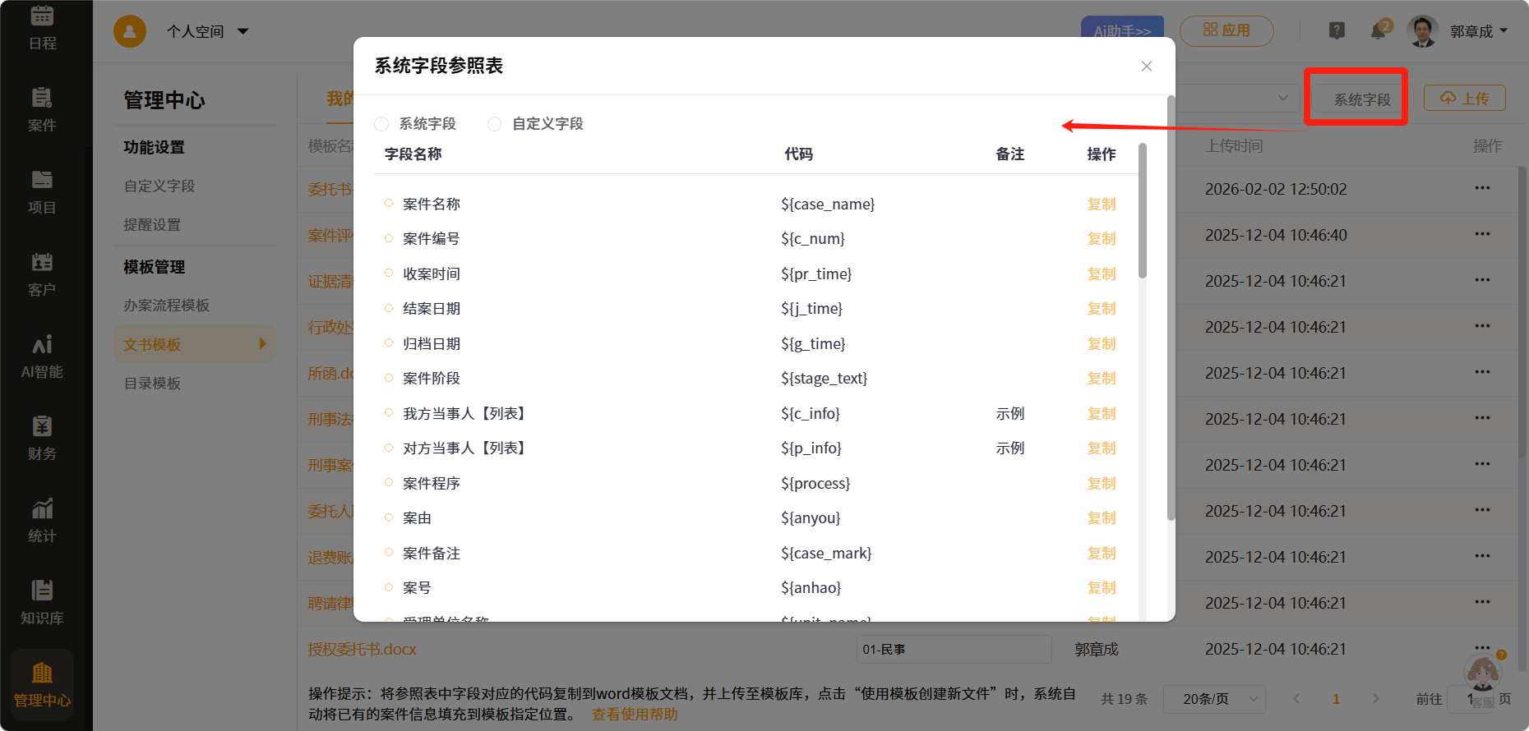Open the 日程 calendar icon in sidebar
The width and height of the screenshot is (1529, 731).
tap(42, 28)
